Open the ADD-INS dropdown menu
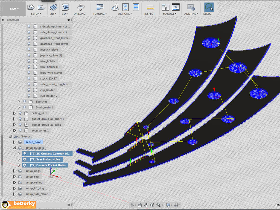The height and width of the screenshot is (210, 280). (191, 14)
